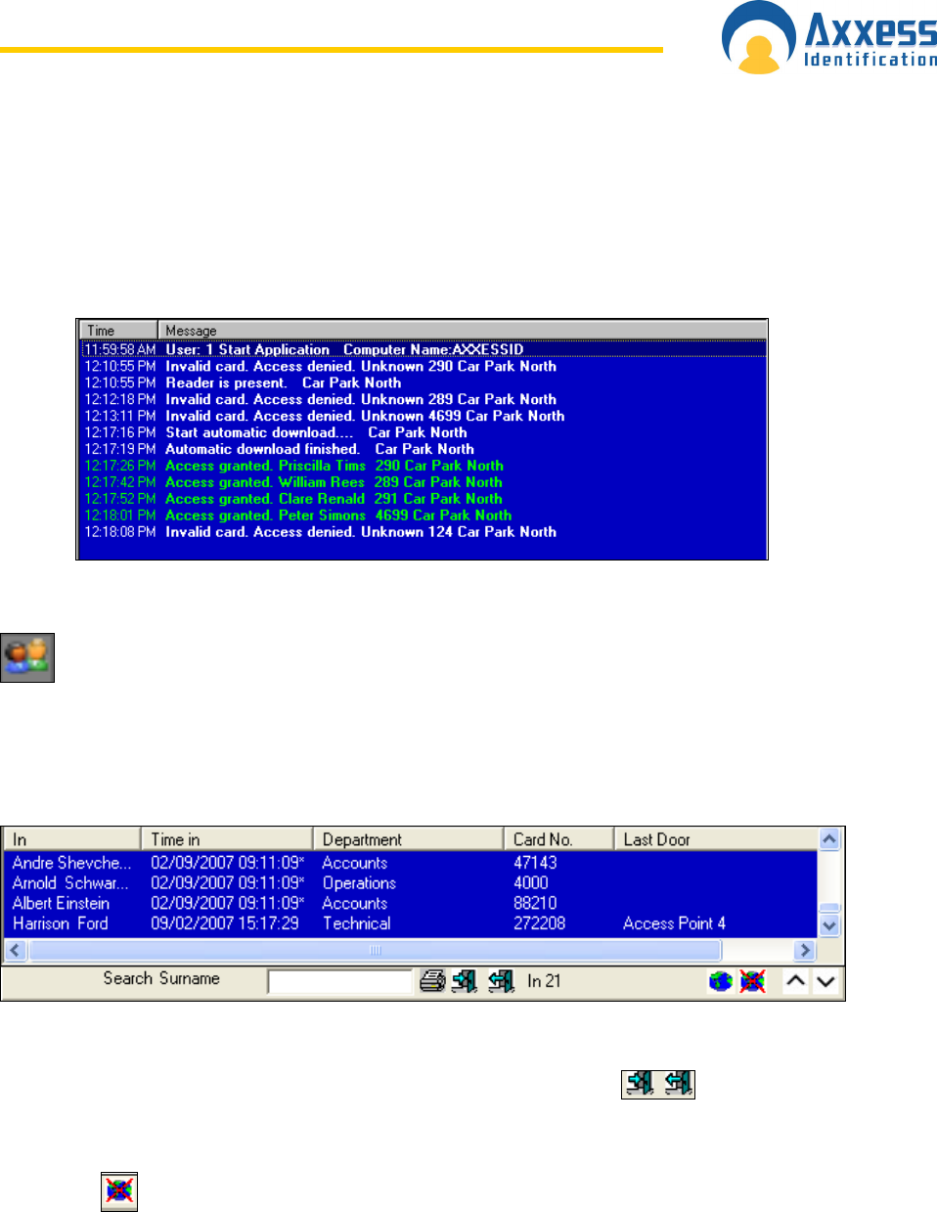Click the two-person users icon
Viewport: 937px width, 1212px height.
(27, 657)
